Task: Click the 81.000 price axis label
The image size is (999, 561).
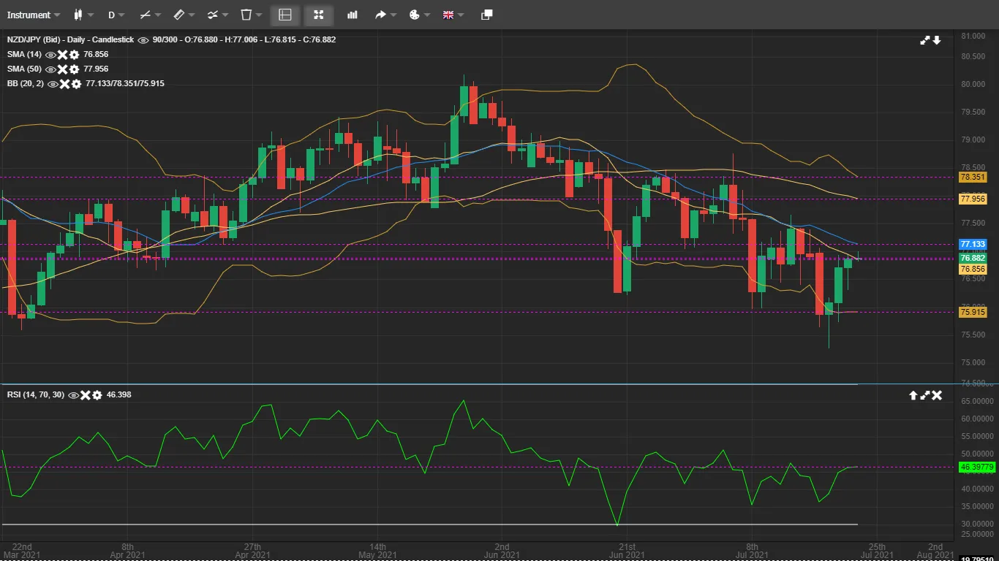Action: [972, 36]
